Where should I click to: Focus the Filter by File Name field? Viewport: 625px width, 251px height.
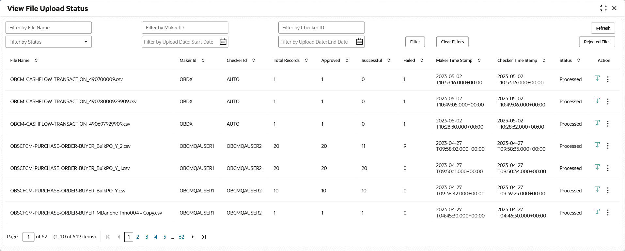(x=49, y=28)
